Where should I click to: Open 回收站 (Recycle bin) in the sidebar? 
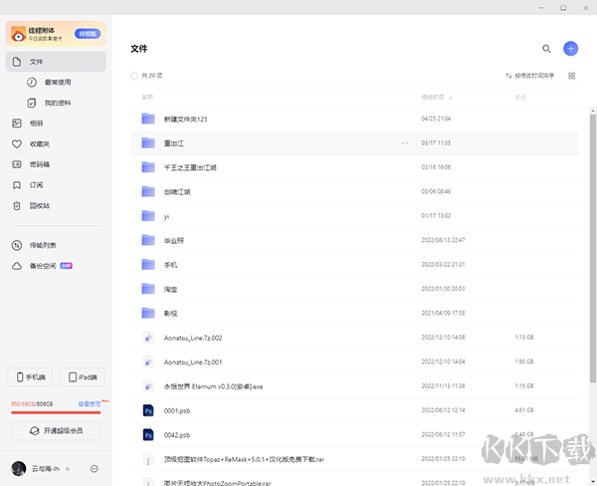pyautogui.click(x=38, y=205)
